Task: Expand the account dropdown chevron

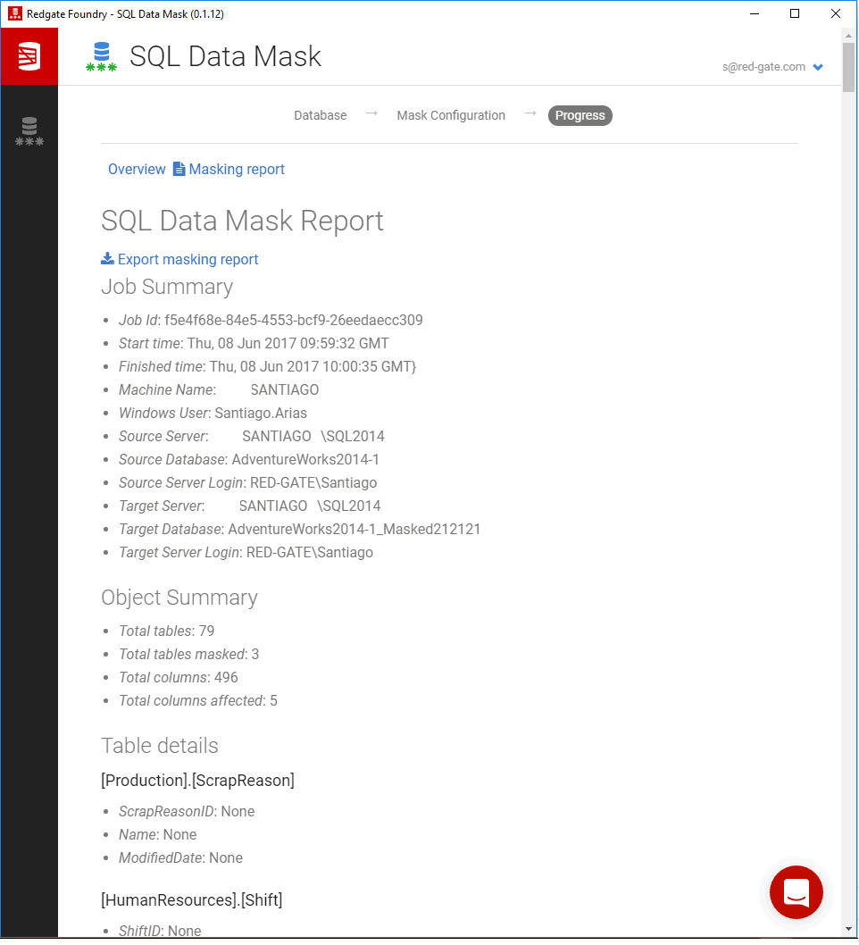Action: pyautogui.click(x=817, y=67)
